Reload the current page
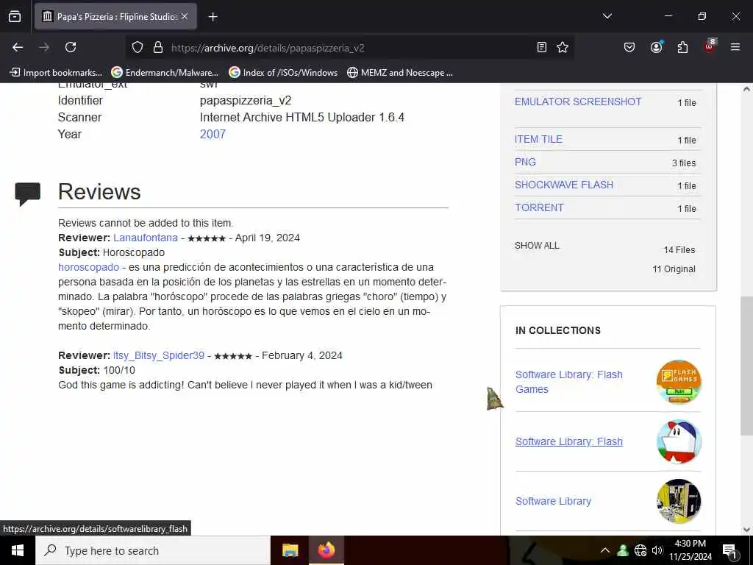Screen dimensions: 753x565 coord(71,47)
